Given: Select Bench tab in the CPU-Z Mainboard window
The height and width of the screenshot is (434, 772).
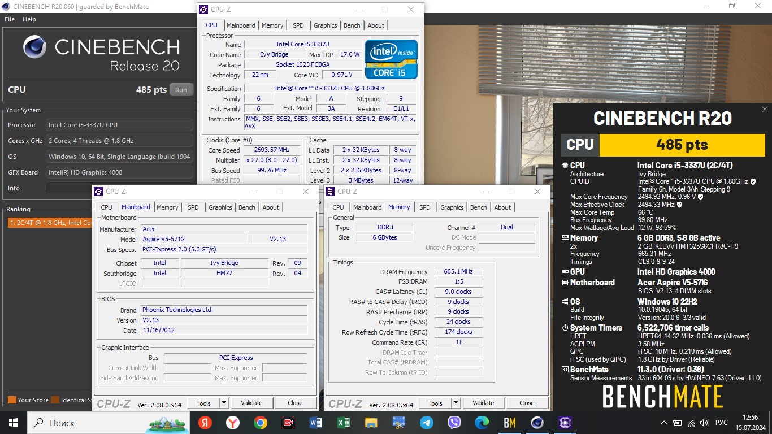Looking at the screenshot, I should tap(247, 207).
